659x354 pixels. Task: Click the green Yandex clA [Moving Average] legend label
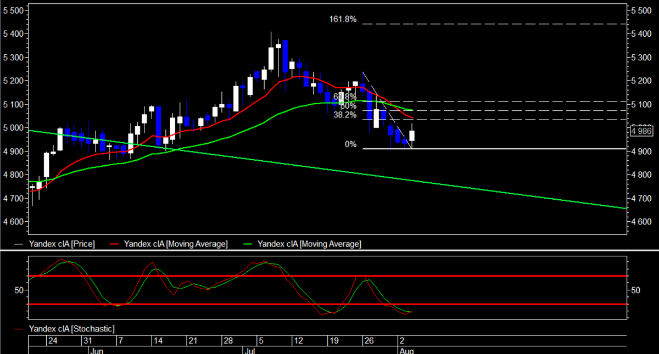pos(309,244)
